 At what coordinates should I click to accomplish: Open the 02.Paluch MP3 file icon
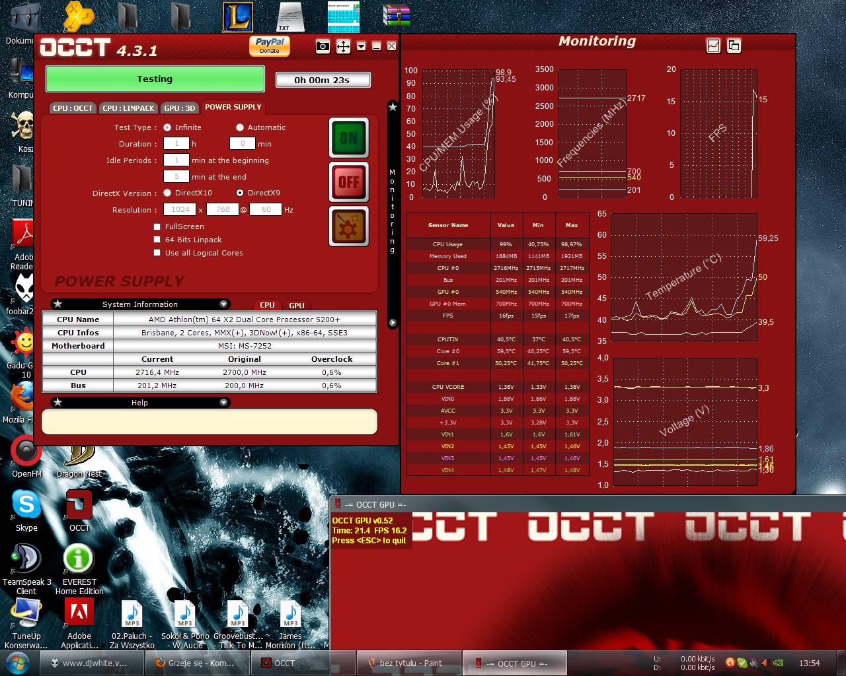point(132,625)
